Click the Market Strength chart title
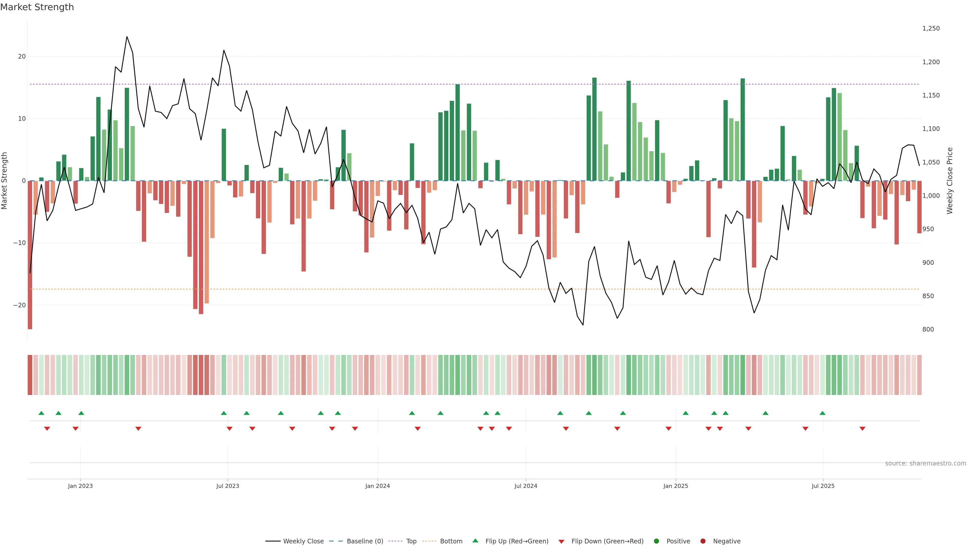Screen dimensions: 979x550 pyautogui.click(x=37, y=7)
